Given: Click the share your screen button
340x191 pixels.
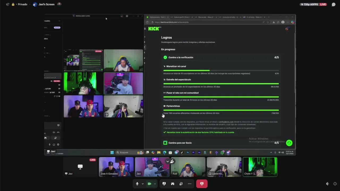Looking at the screenshot, I should (x=164, y=184).
